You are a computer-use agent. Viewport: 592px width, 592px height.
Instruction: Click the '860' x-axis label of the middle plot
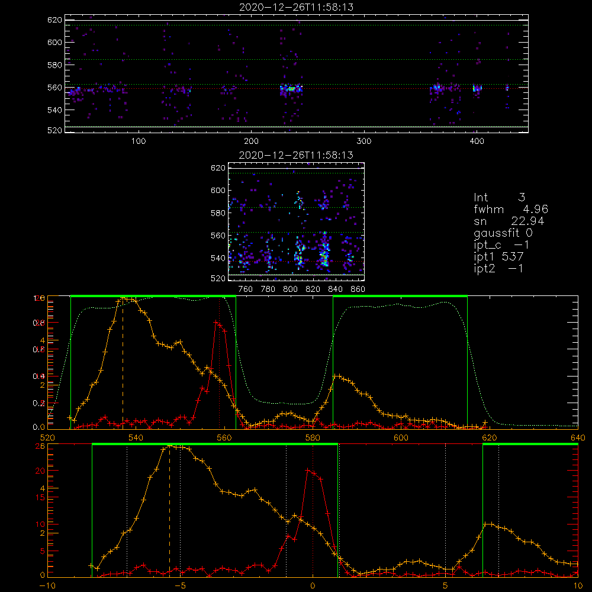click(x=358, y=289)
